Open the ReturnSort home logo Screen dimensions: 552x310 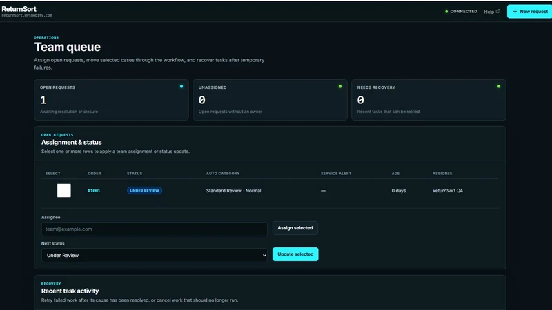(19, 9)
